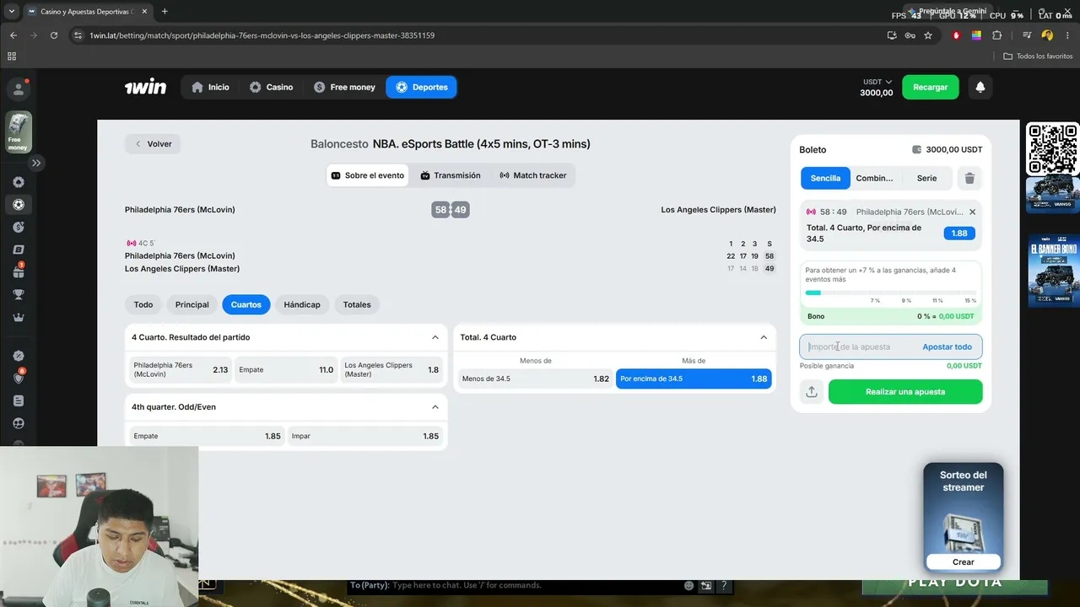Select Impar at 1.85
Viewport: 1080px width, 607px height.
pos(364,436)
